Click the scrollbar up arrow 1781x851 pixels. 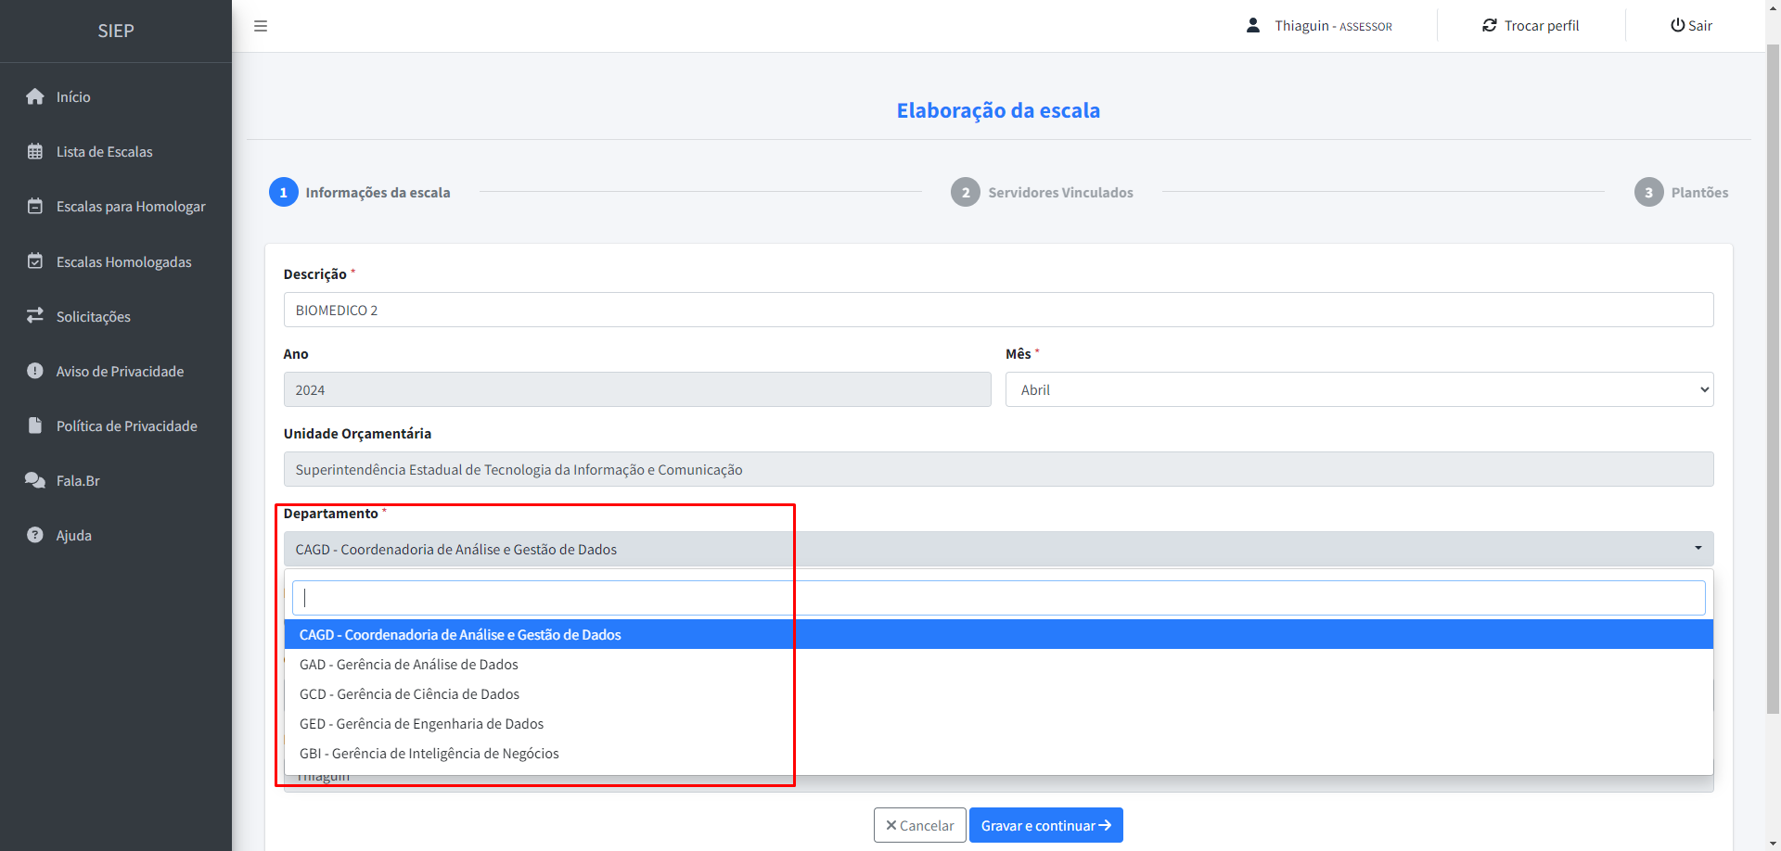(1773, 7)
